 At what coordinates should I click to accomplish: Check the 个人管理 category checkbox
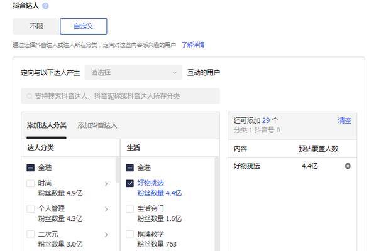tap(31, 209)
